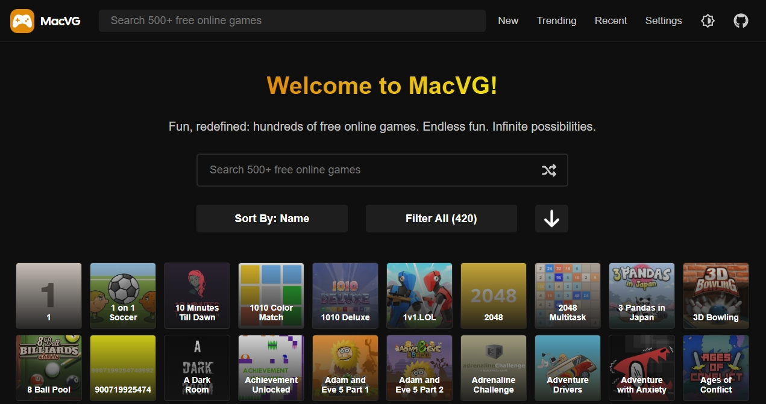
Task: Choose the 1010 Color Match tile
Action: pyautogui.click(x=271, y=296)
